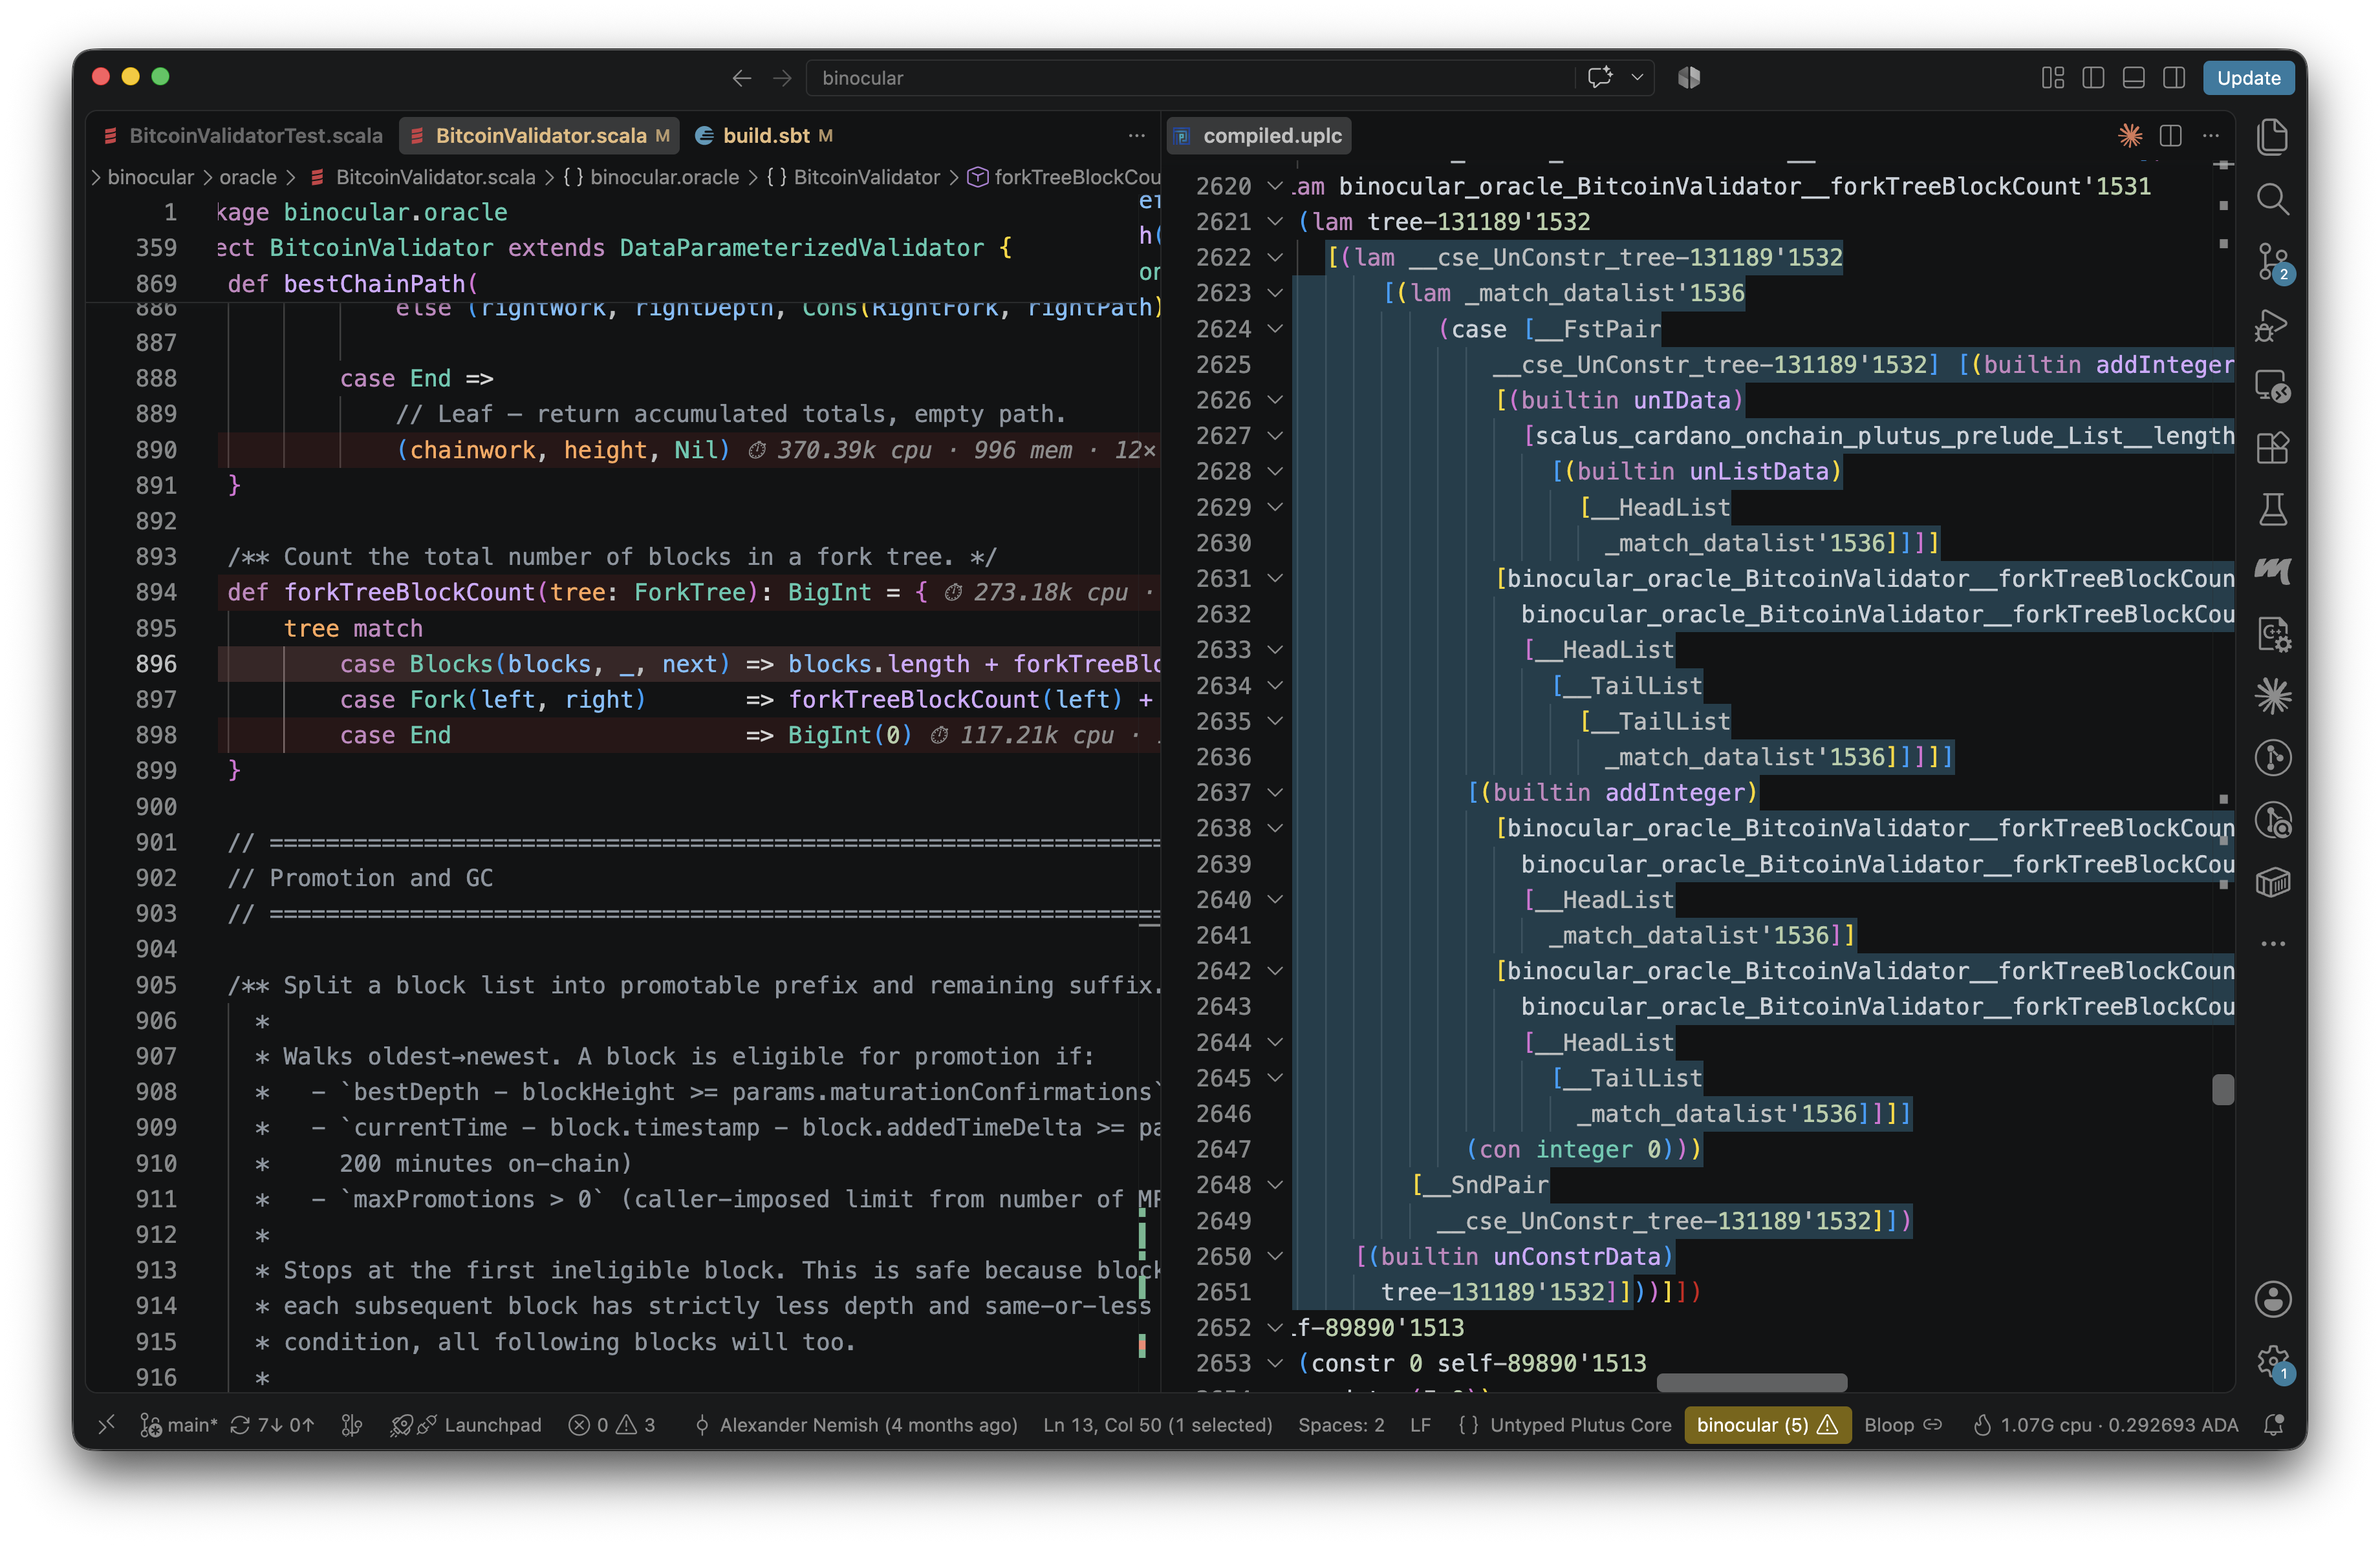Collapse fold at line 2620
Screen dimensions: 2380x1546
(1275, 186)
